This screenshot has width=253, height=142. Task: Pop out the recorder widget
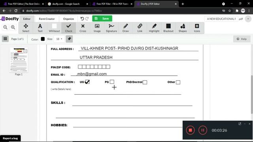click(240, 123)
